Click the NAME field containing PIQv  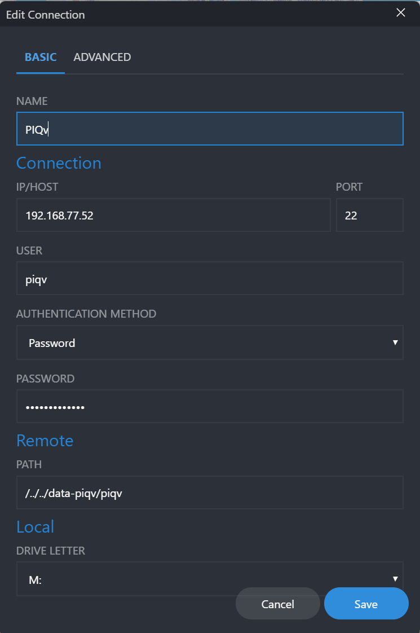click(x=210, y=129)
